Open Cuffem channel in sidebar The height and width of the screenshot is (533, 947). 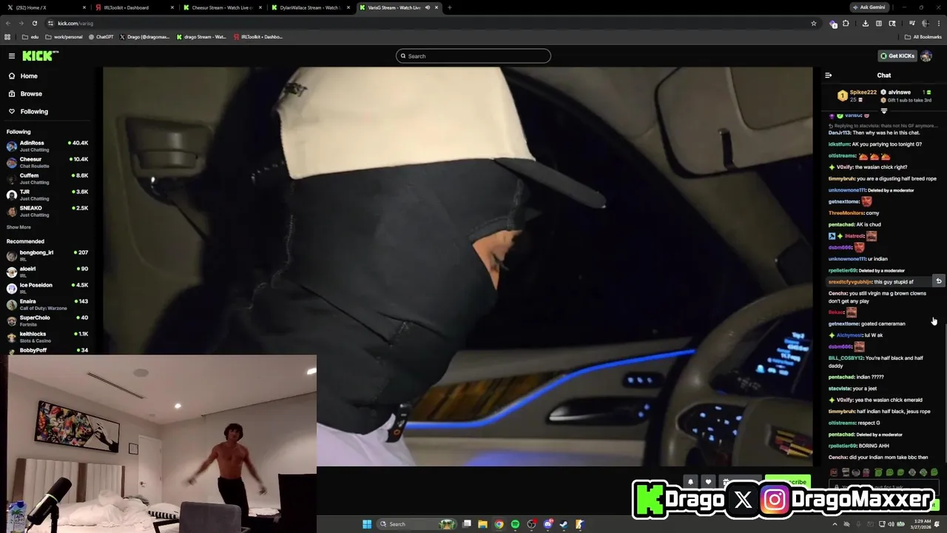pos(47,178)
